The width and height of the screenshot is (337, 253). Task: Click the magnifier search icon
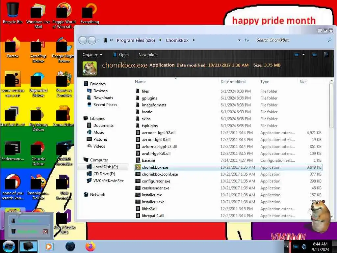pos(329,40)
